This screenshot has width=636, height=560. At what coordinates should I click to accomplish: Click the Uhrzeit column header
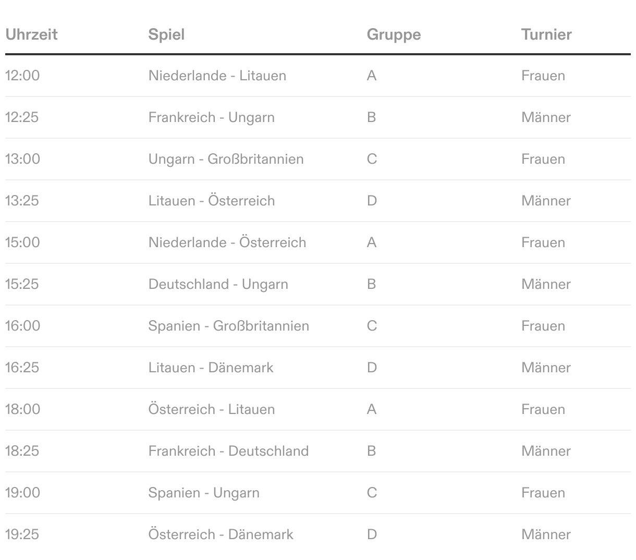click(31, 34)
